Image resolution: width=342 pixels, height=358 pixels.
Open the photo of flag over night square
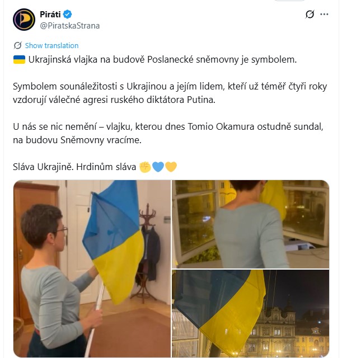click(x=251, y=313)
